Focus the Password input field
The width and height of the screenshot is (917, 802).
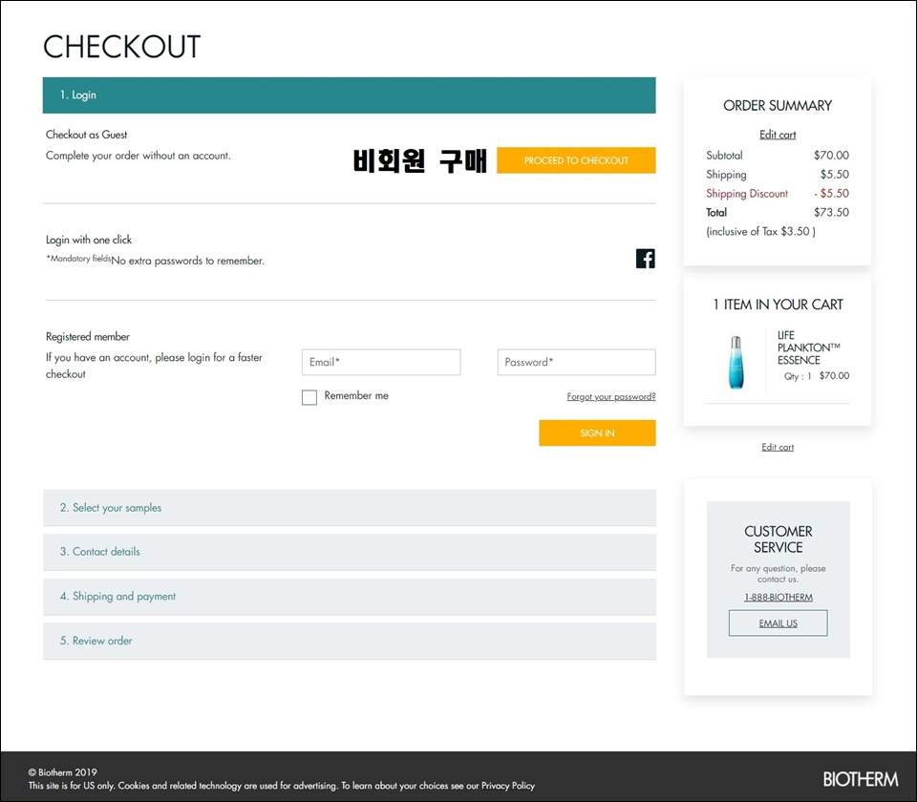pyautogui.click(x=576, y=362)
